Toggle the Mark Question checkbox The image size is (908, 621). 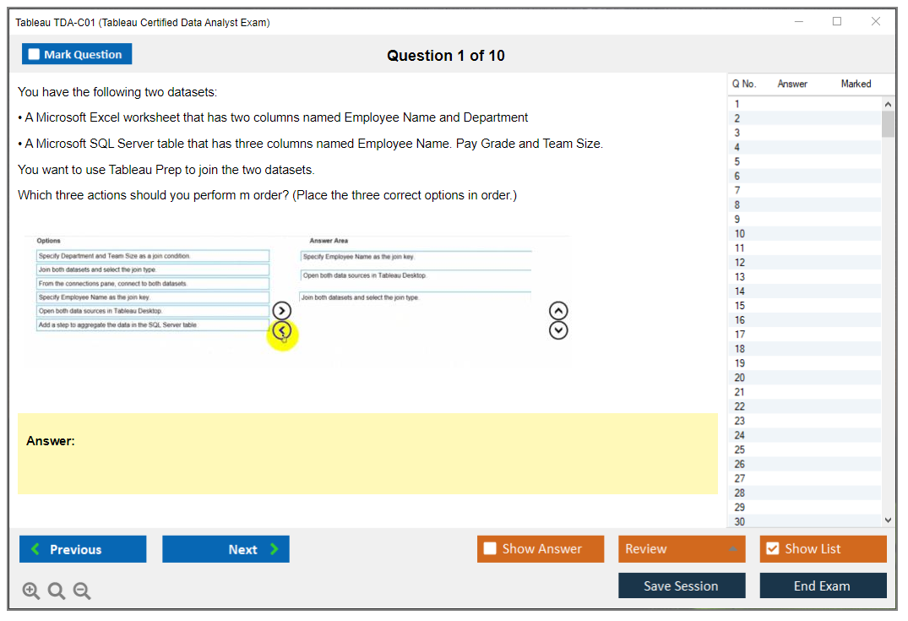click(35, 55)
